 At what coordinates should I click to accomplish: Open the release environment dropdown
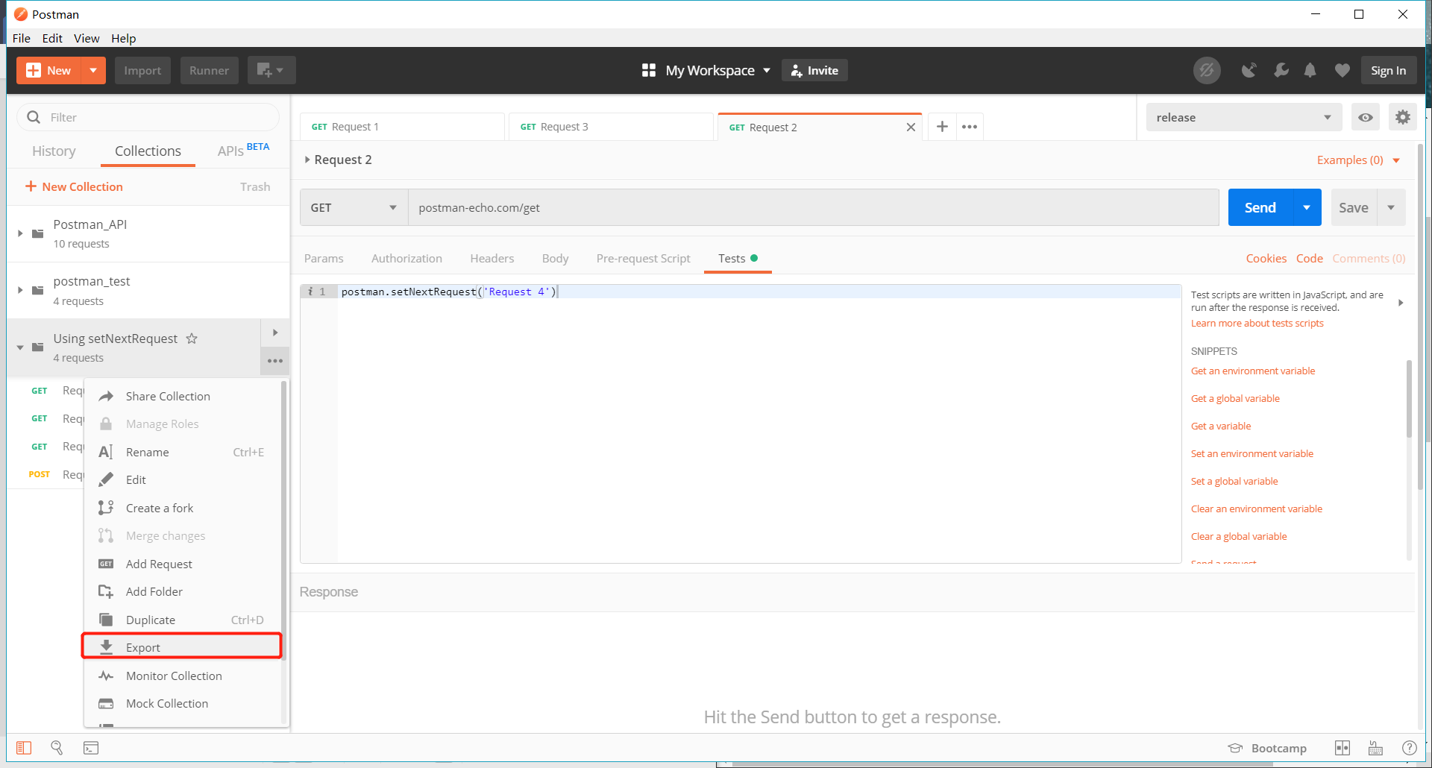pyautogui.click(x=1243, y=117)
